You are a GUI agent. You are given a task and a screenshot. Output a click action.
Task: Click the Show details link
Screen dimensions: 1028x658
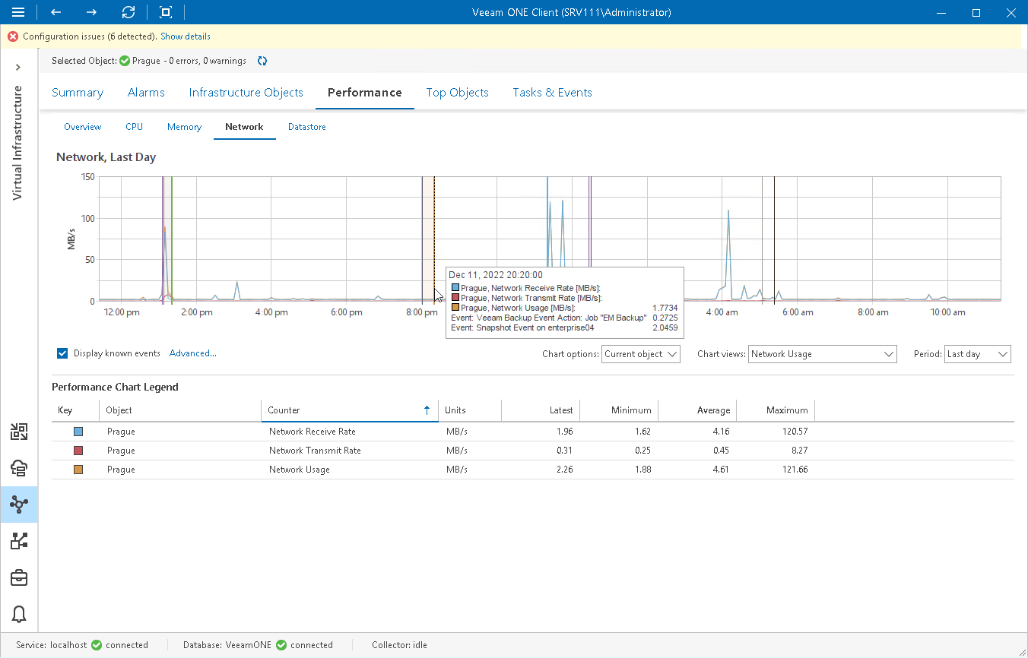[185, 36]
